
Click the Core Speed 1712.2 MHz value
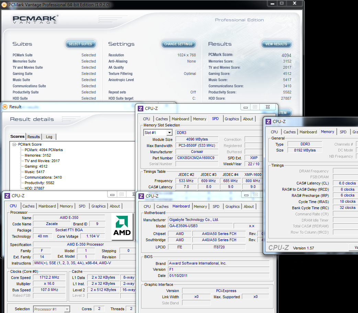49,277
